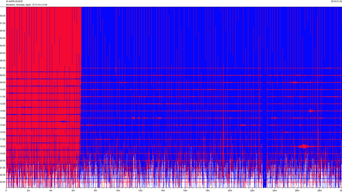342x192 pixels.
Task: Click the 6m mark on the bottom axis
Action: coord(73,191)
